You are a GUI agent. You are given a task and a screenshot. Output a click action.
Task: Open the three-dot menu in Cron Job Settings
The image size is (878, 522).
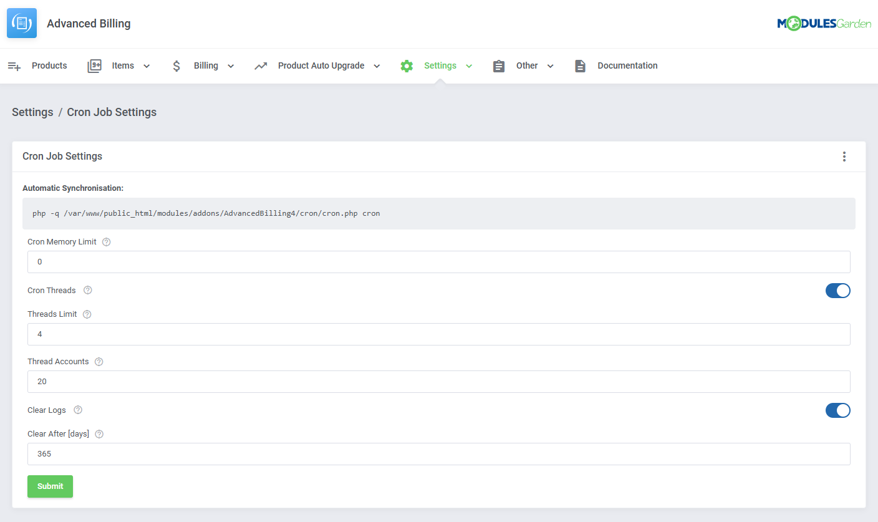tap(844, 157)
